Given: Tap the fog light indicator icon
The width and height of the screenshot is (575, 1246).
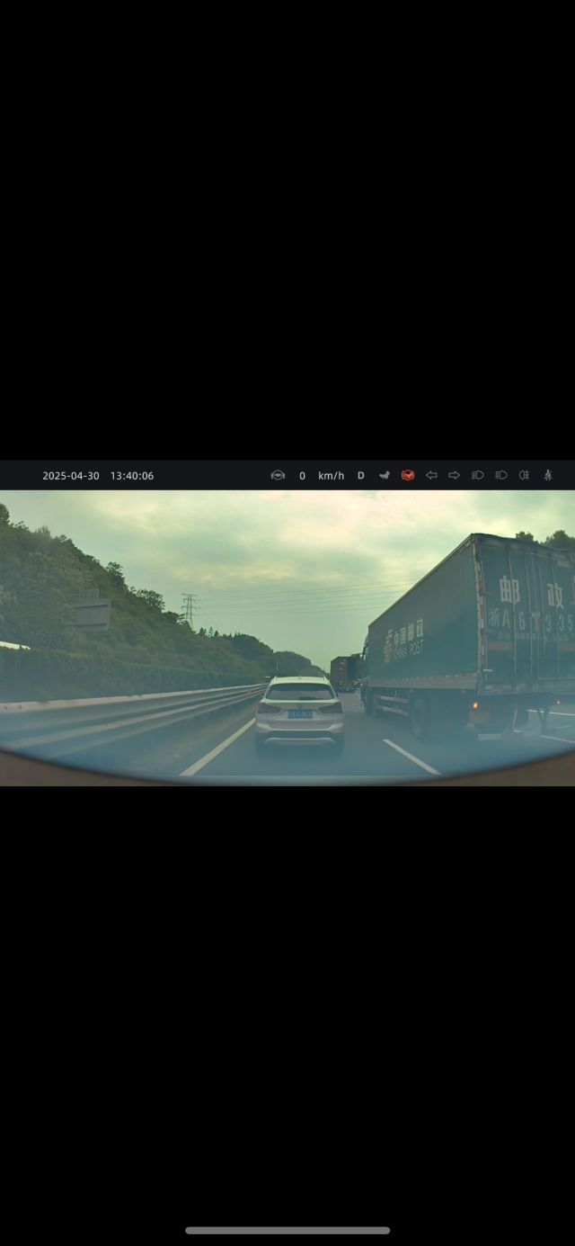Looking at the screenshot, I should 524,475.
